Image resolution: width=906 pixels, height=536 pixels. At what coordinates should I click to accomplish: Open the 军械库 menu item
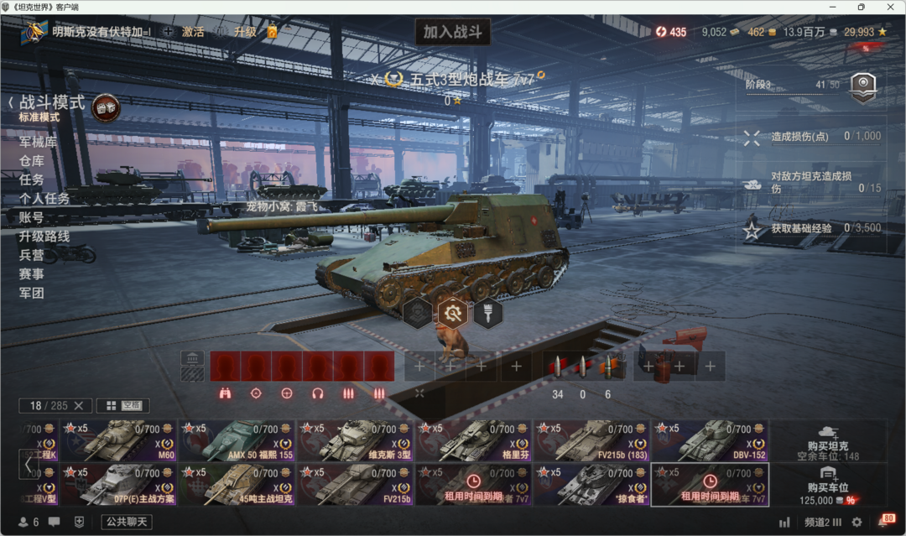pos(38,142)
